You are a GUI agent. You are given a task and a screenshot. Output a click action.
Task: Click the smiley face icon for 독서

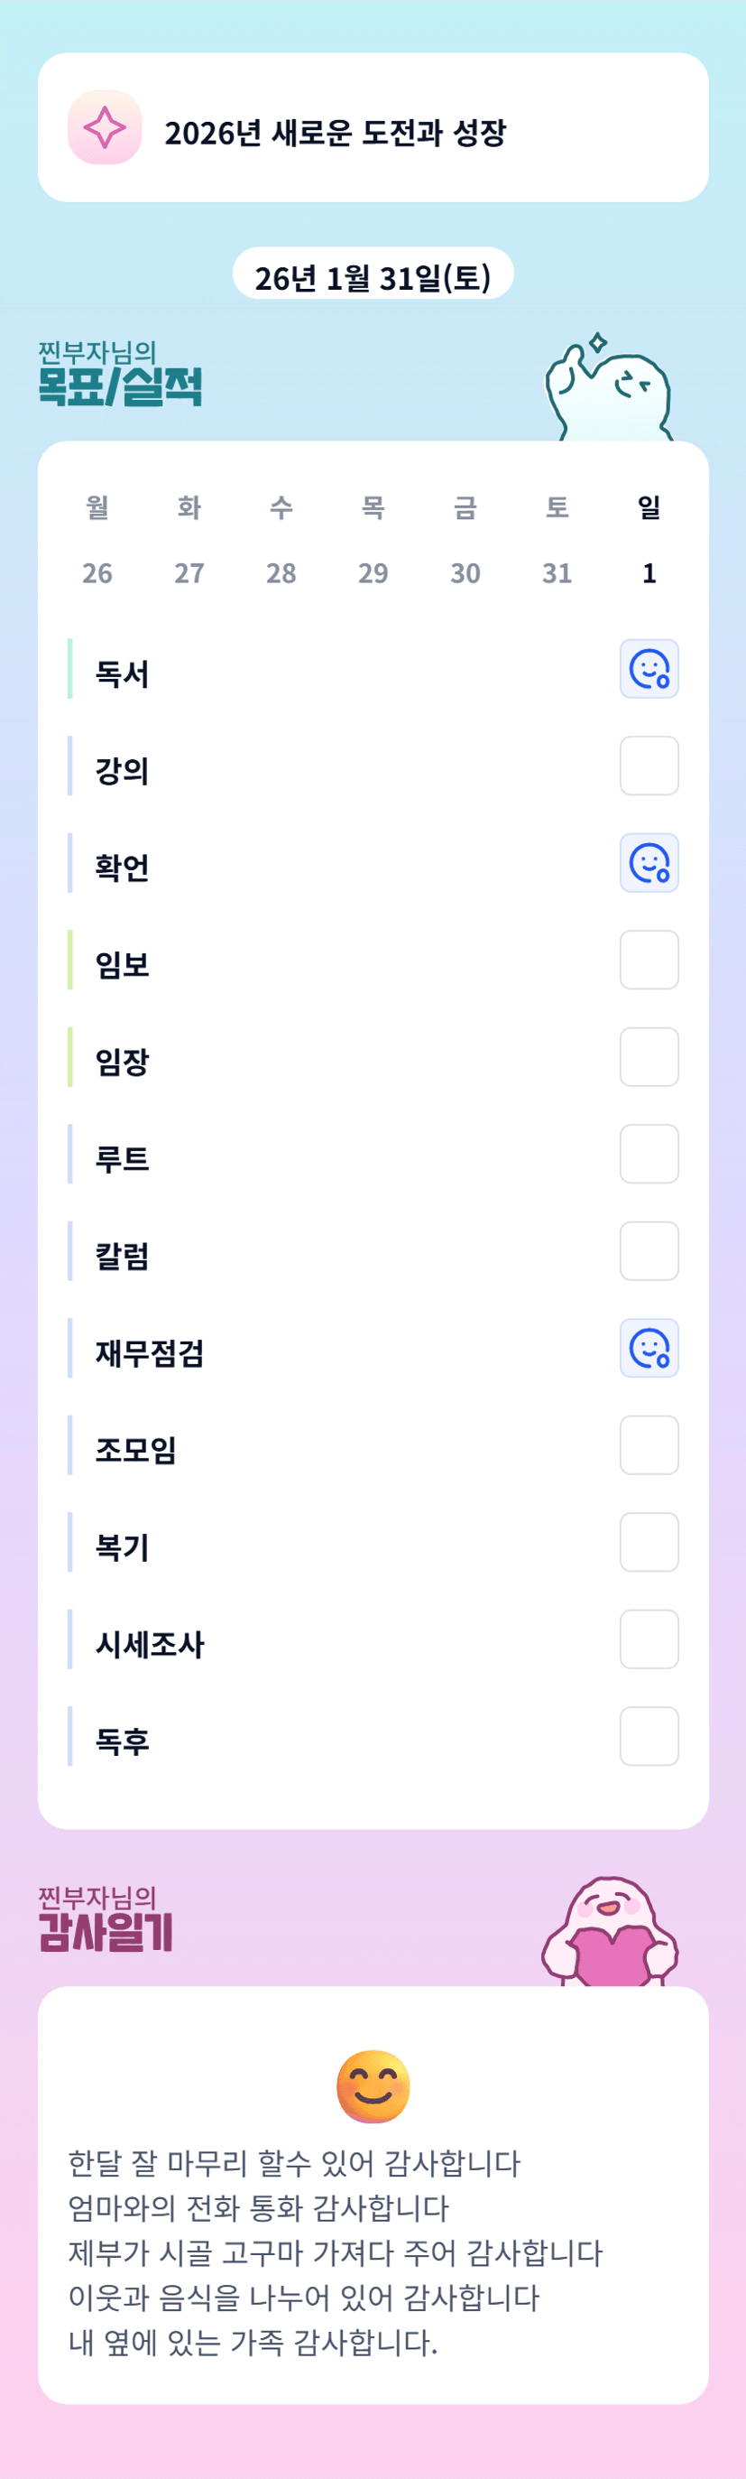click(649, 669)
